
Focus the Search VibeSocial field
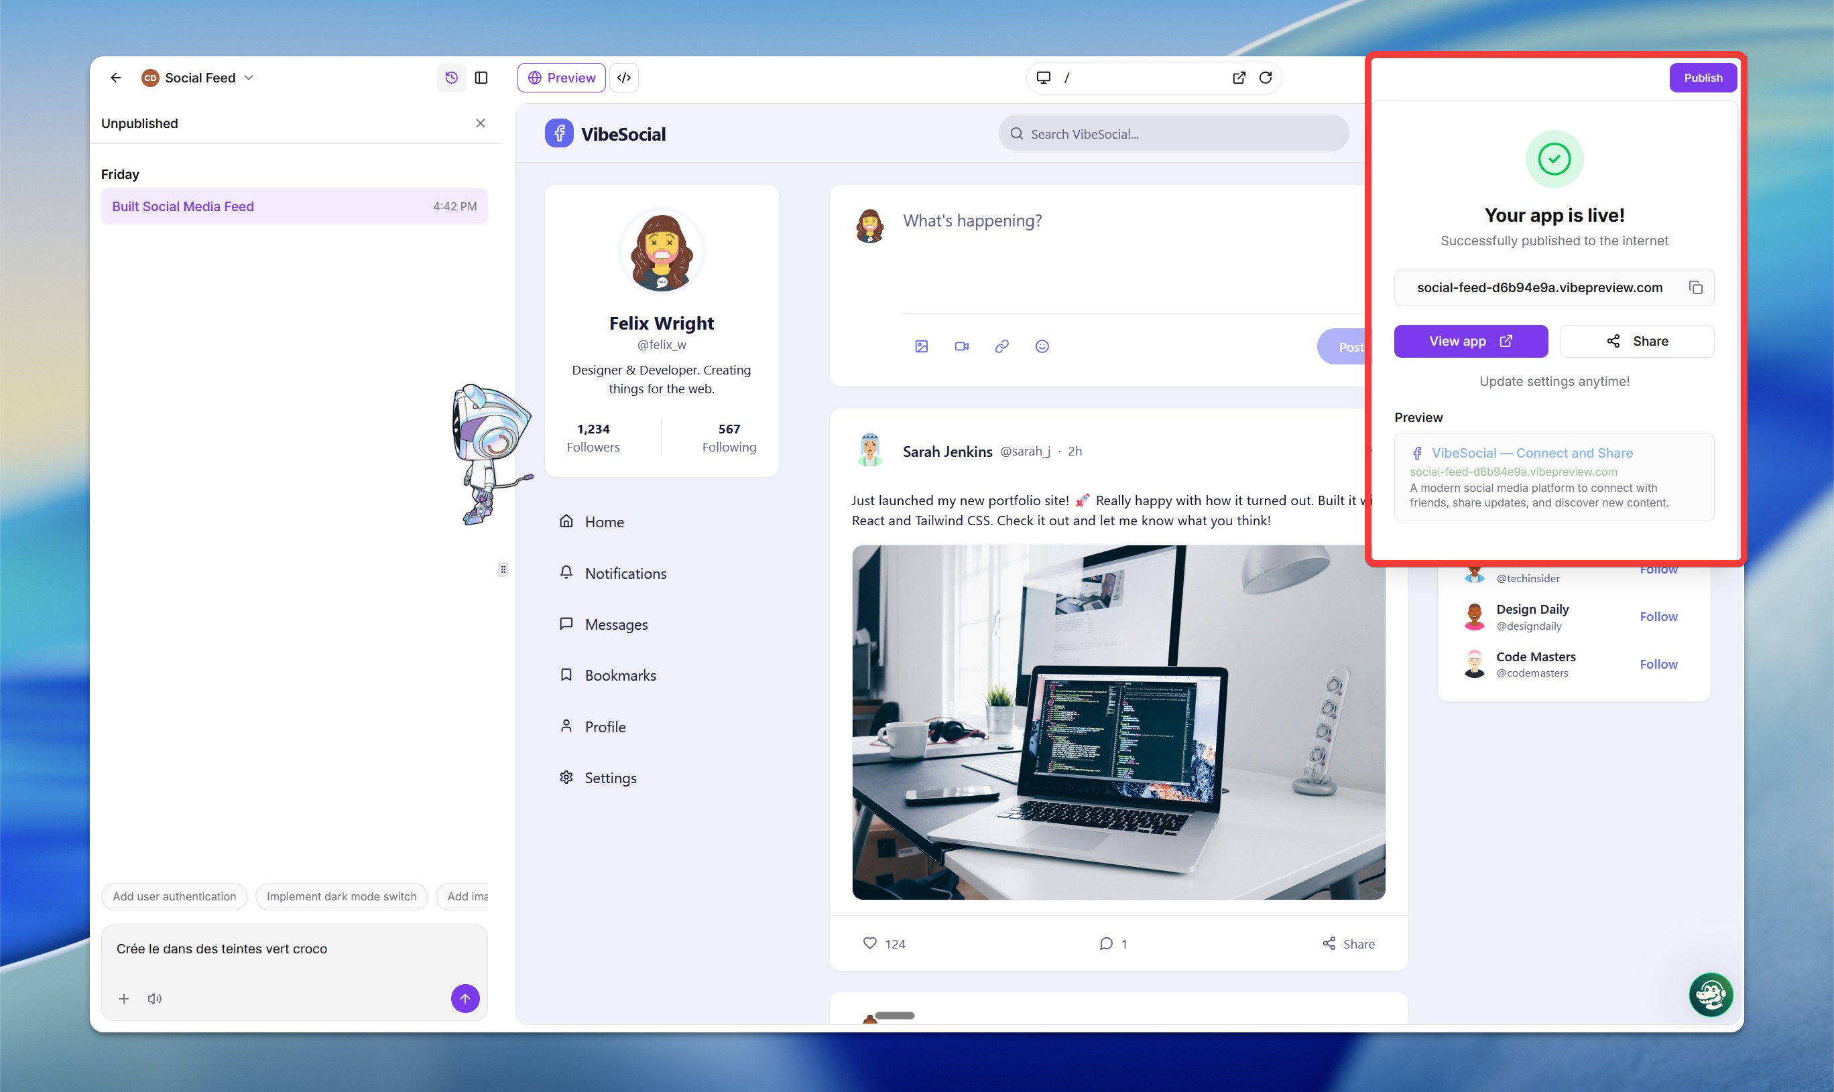click(x=1173, y=133)
